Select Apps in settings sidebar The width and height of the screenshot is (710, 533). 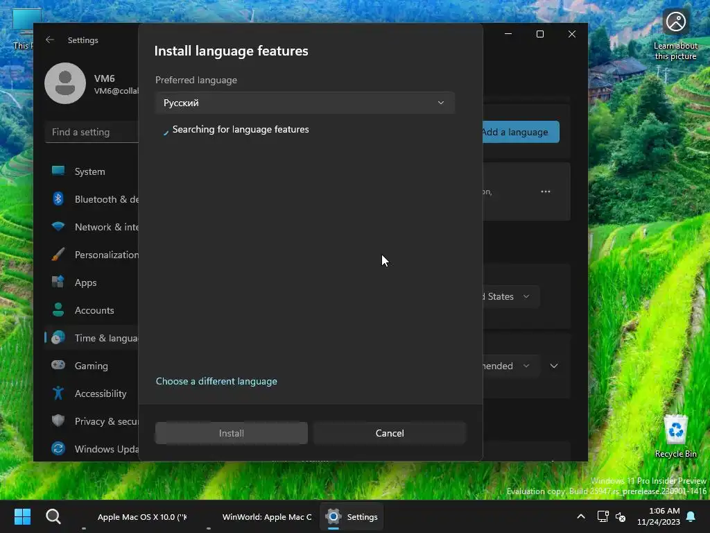[x=92, y=282]
